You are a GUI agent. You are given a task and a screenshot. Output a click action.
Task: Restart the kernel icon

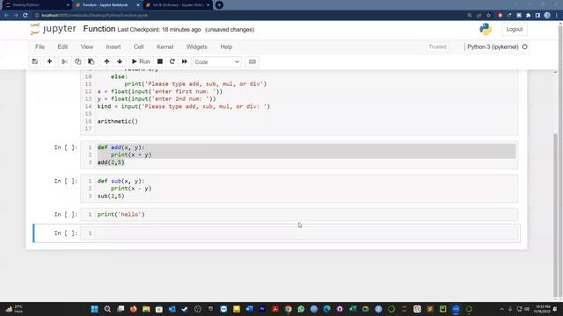tap(172, 61)
